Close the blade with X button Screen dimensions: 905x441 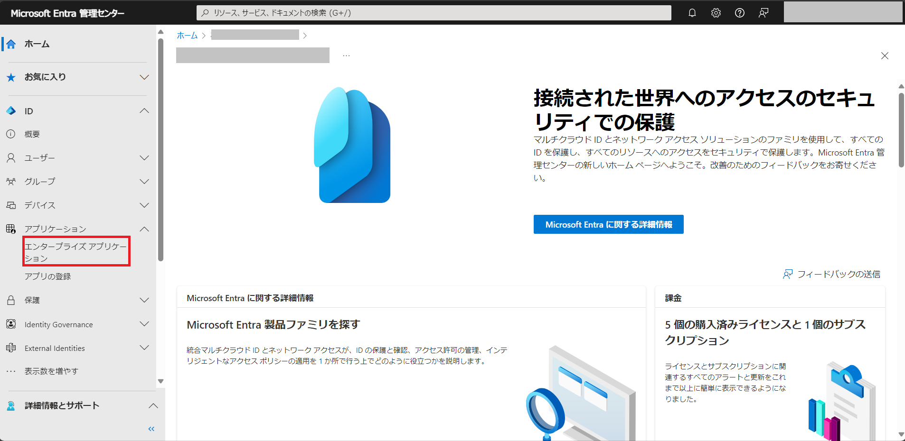pyautogui.click(x=885, y=56)
